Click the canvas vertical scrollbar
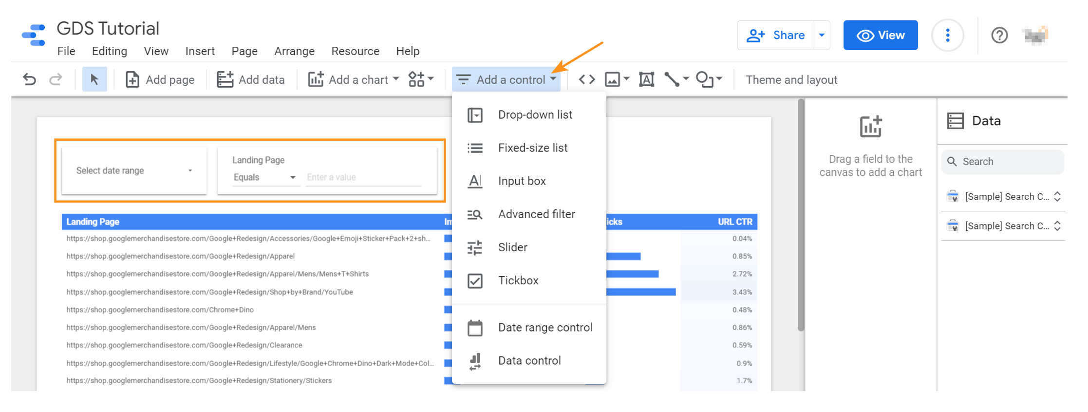Image resolution: width=1088 pixels, height=412 pixels. coord(801,215)
